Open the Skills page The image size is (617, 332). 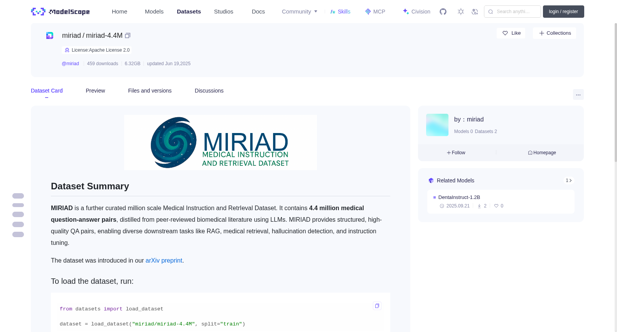(341, 12)
